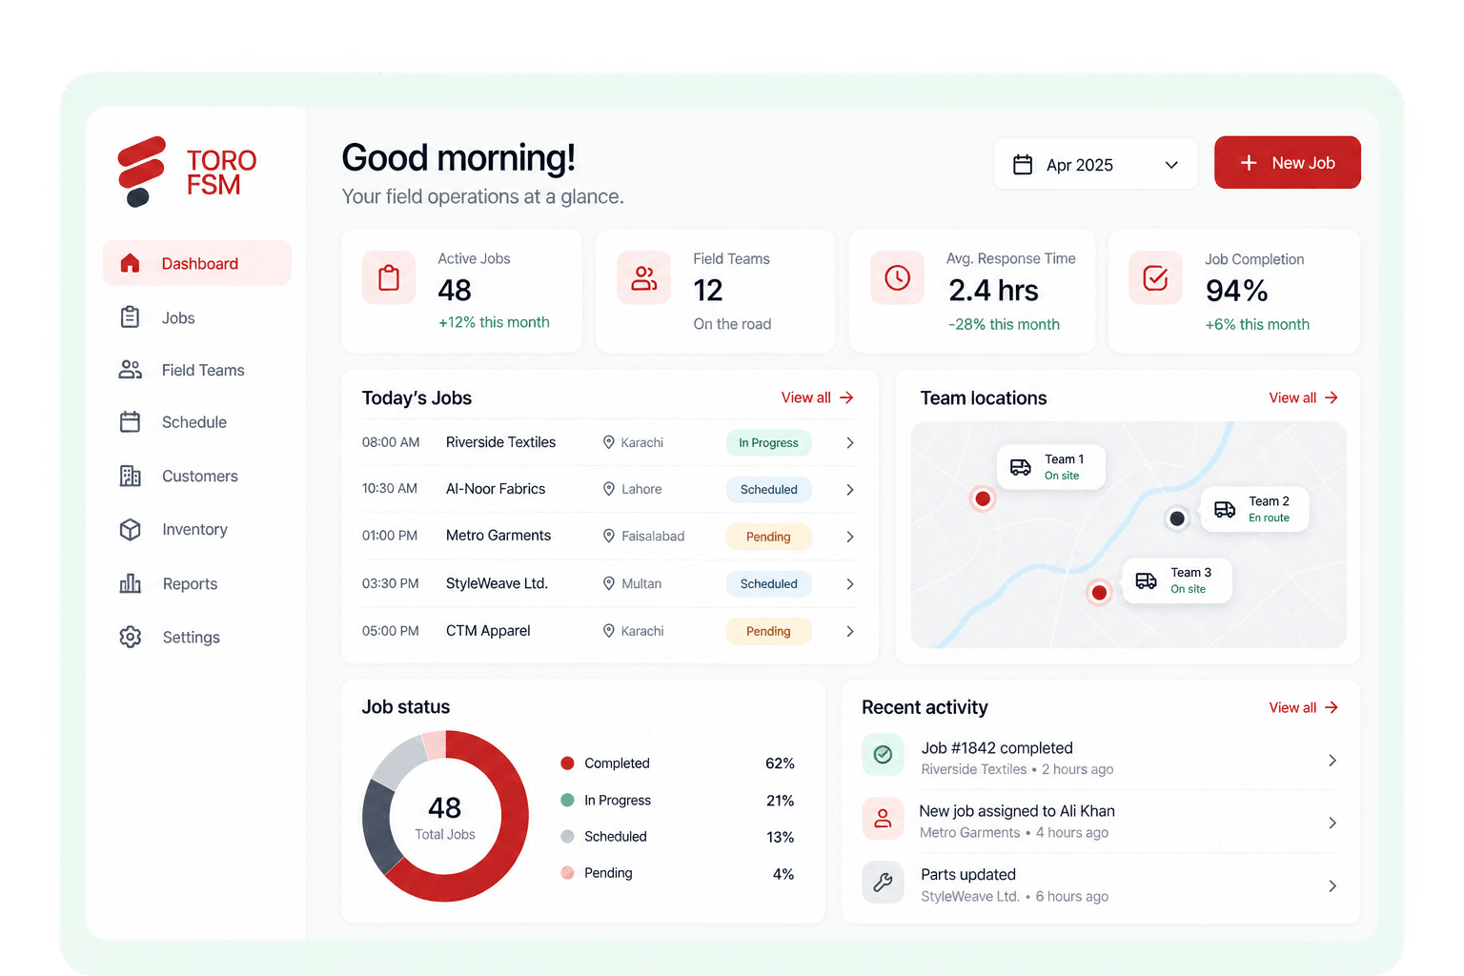Click the Job status donut chart center
This screenshot has height=976, width=1464.
(x=445, y=817)
